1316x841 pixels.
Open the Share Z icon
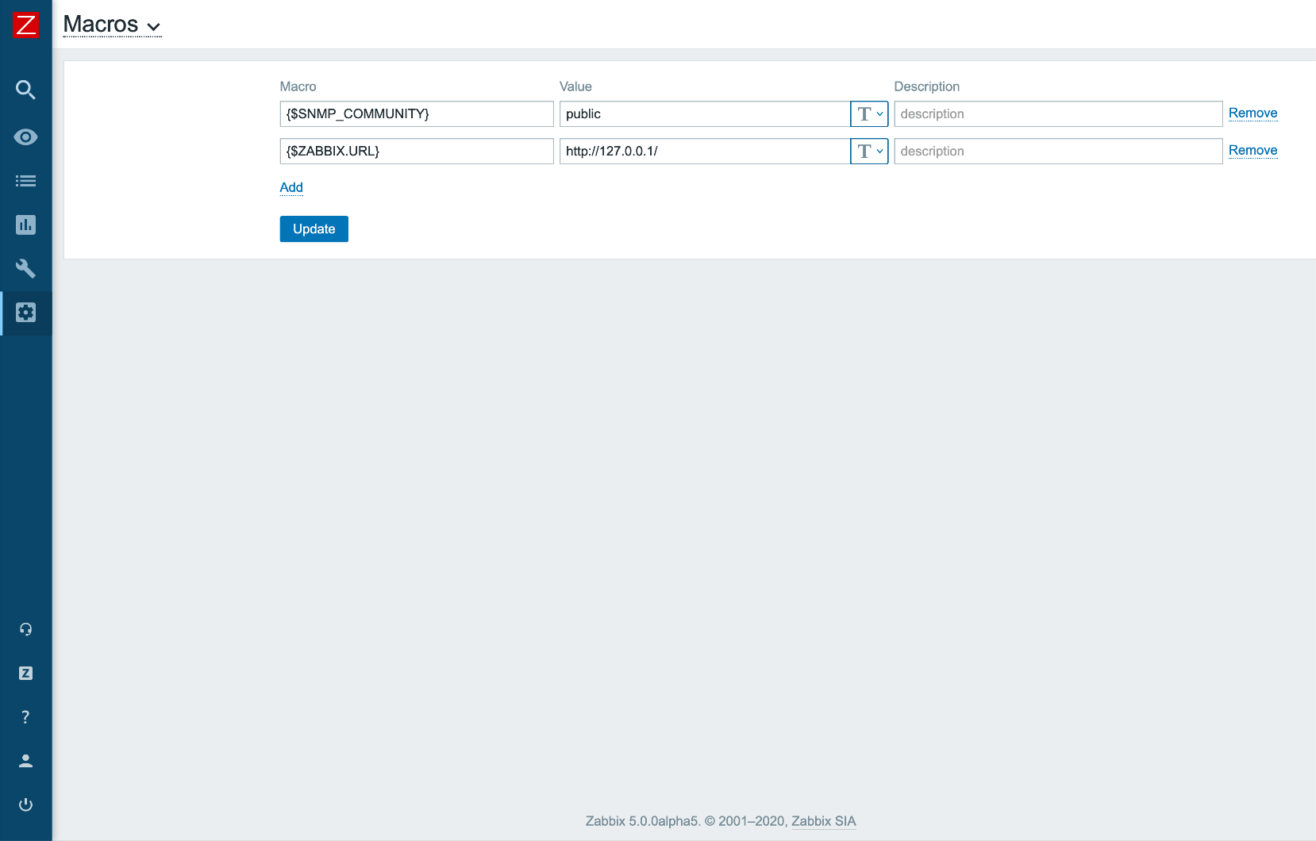tap(25, 674)
